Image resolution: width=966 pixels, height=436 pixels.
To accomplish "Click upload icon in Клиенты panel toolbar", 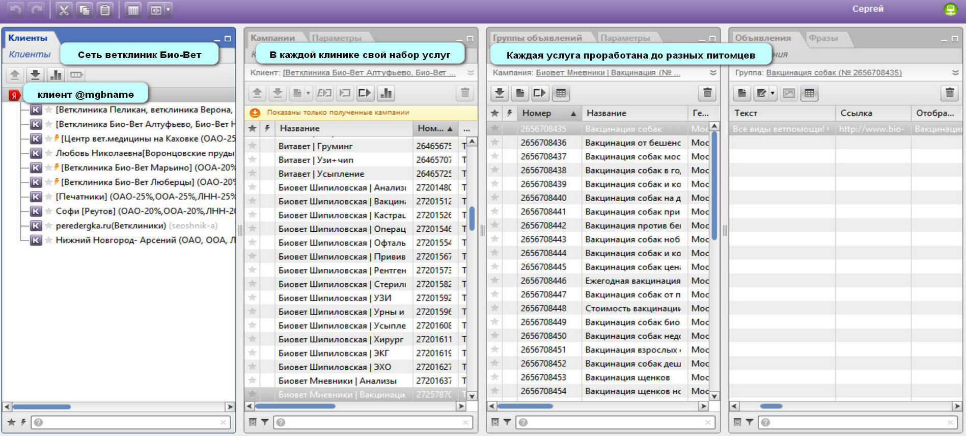I will click(x=15, y=75).
